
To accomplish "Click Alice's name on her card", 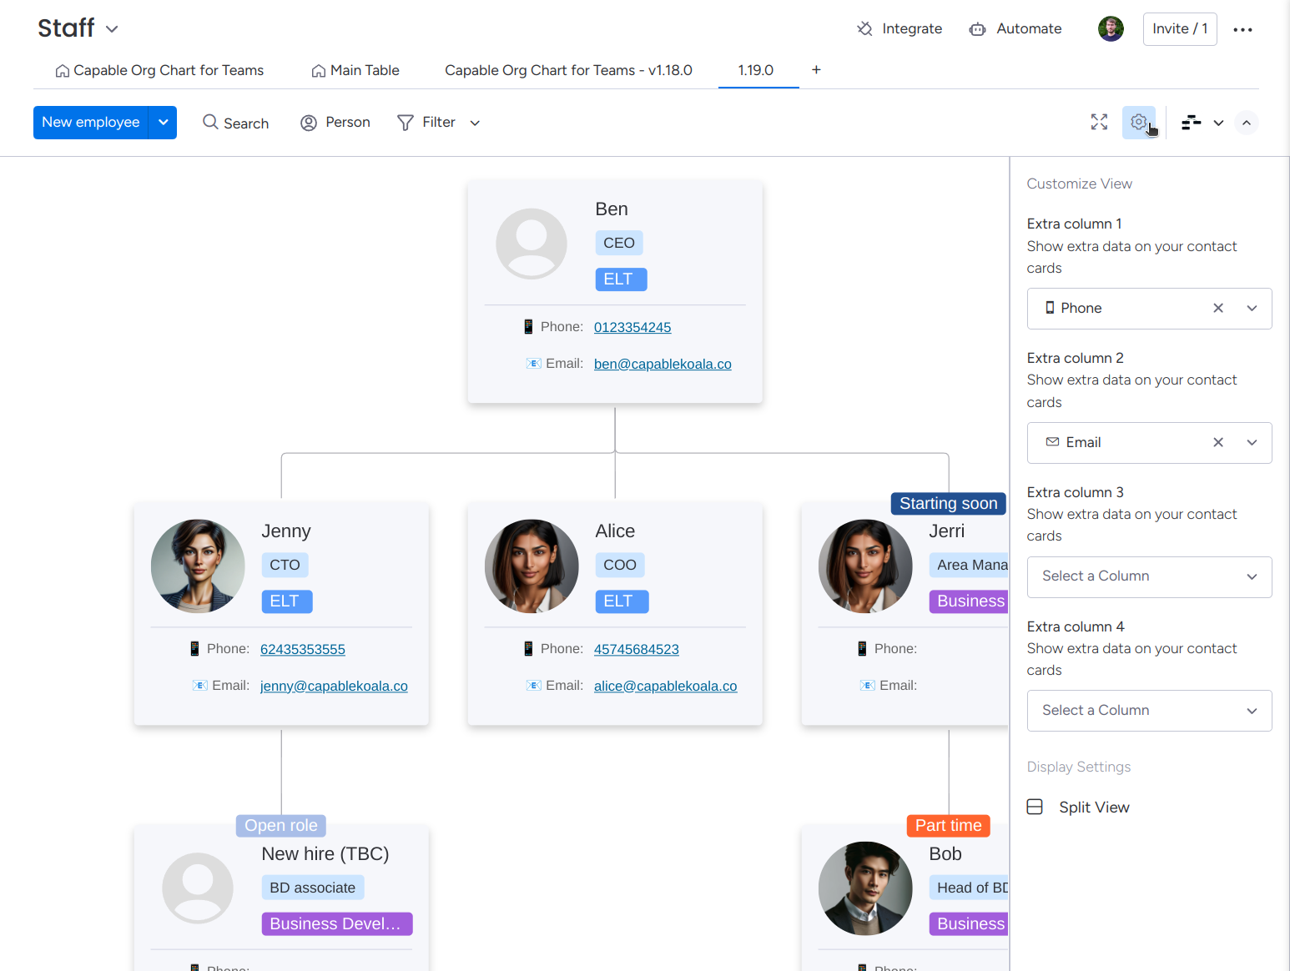I will 615,531.
